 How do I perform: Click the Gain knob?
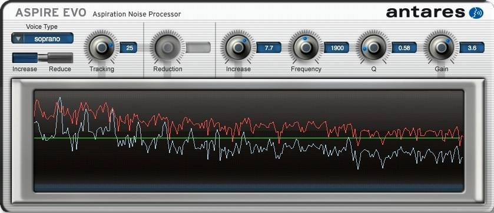442,48
